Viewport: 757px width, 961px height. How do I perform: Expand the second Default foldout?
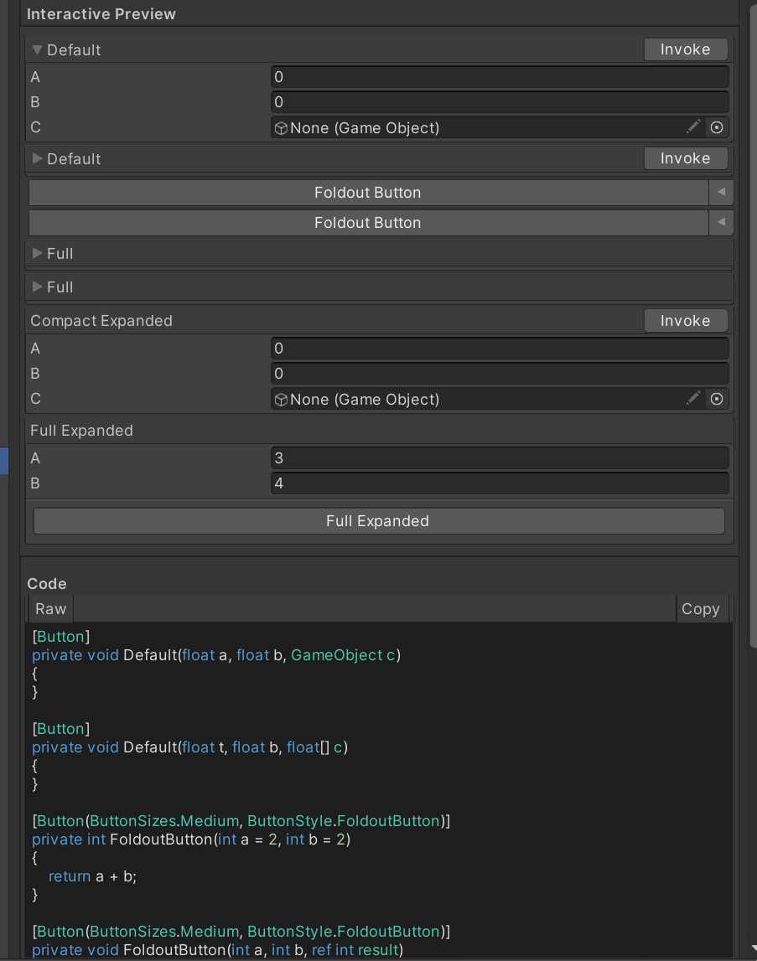pyautogui.click(x=36, y=158)
